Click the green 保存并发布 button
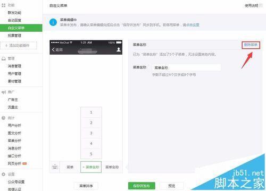Screen dimensions: 266x191 point(142,186)
